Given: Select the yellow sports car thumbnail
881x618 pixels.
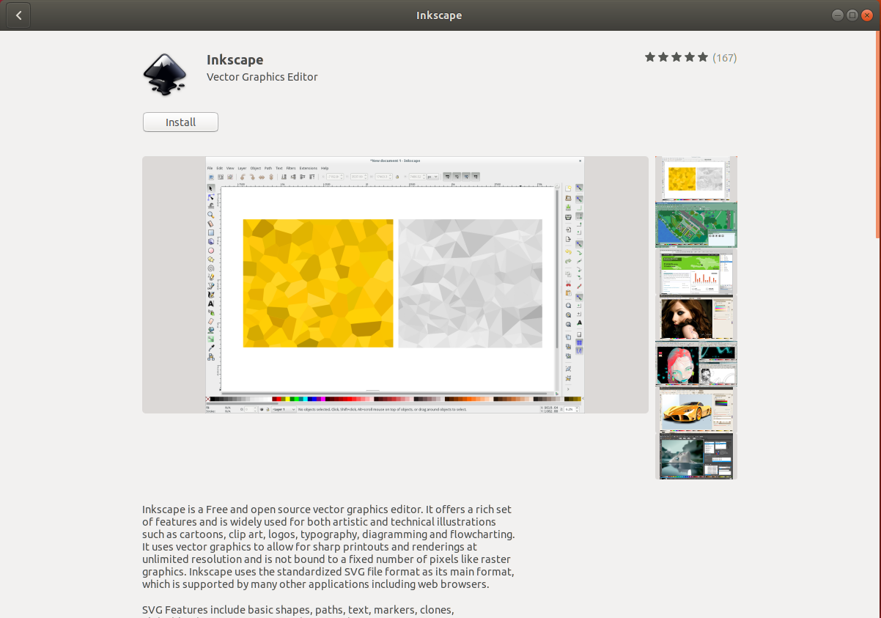Looking at the screenshot, I should [696, 410].
